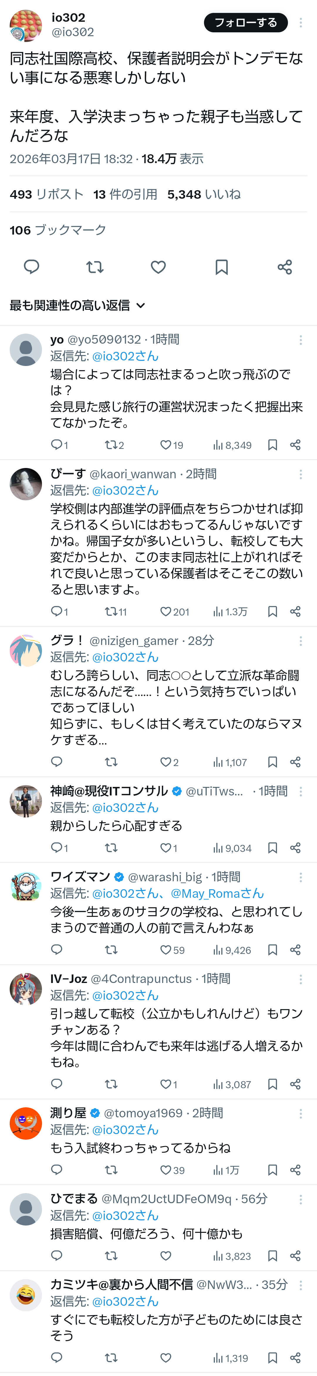The width and height of the screenshot is (317, 1376).
Task: Reply to グラ！'s comment
Action: [57, 762]
